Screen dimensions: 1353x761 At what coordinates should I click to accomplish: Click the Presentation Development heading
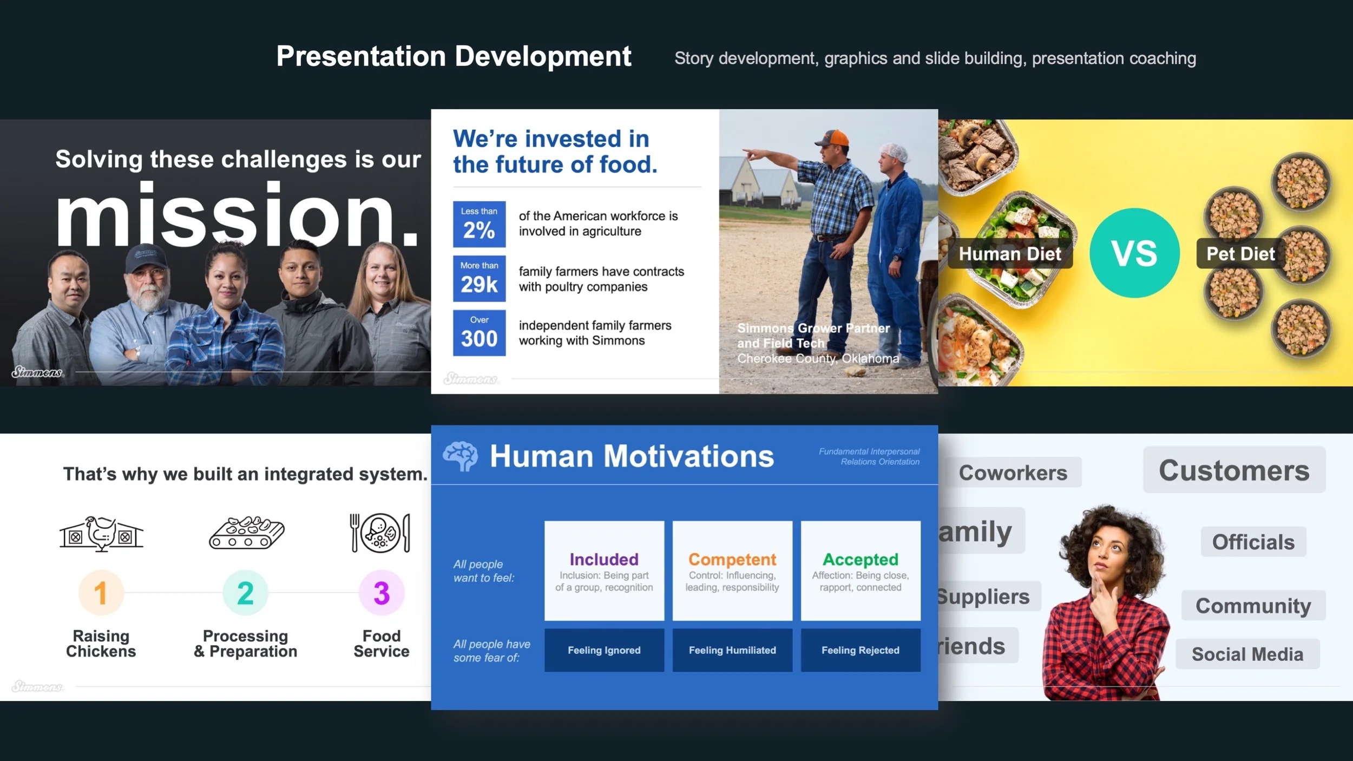[454, 56]
